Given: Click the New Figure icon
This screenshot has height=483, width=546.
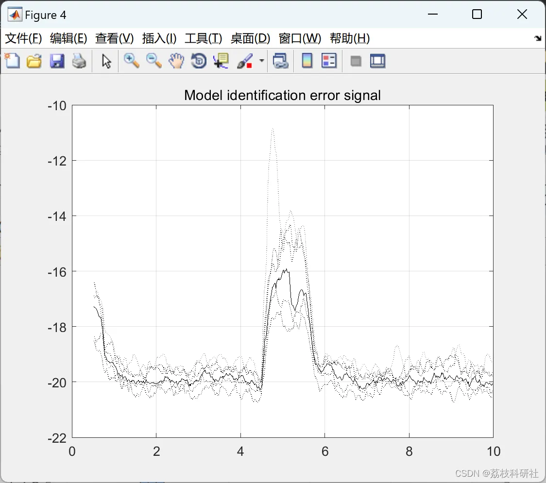Looking at the screenshot, I should (12, 61).
